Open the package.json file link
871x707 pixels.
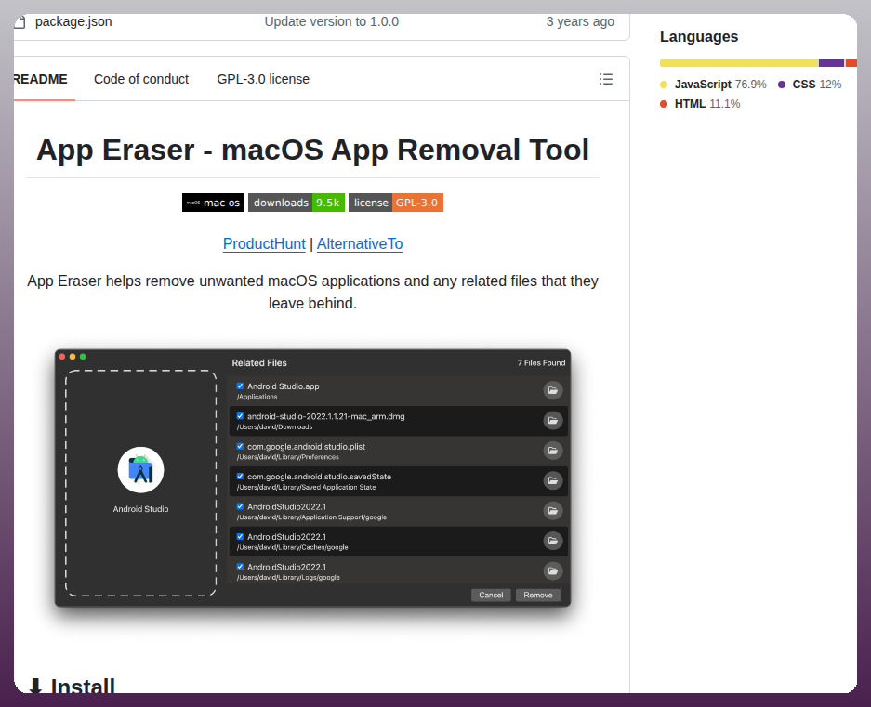click(x=73, y=21)
